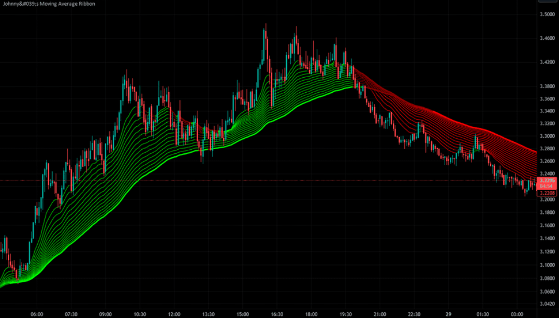The height and width of the screenshot is (318, 559).
Task: Click the outlined 3.2208 price label
Action: [547, 193]
